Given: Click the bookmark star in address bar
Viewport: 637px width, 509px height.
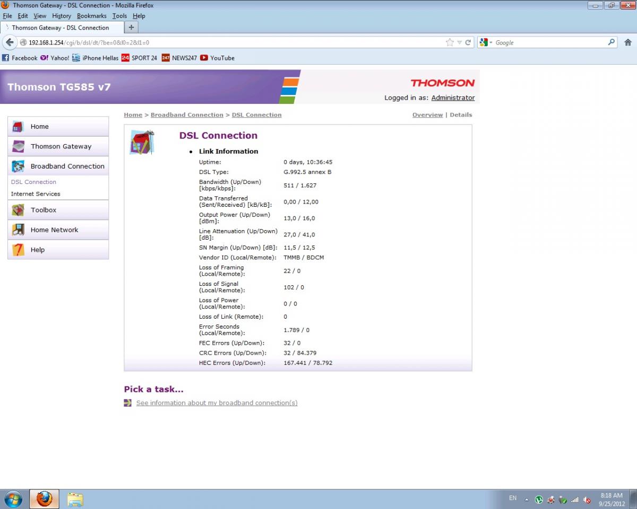Looking at the screenshot, I should [450, 42].
